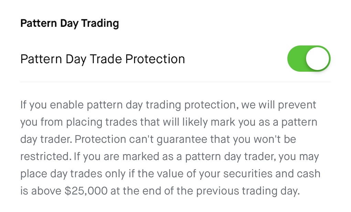The width and height of the screenshot is (351, 212).
Task: Click the phrase pattern day trader, you may
Action: (x=252, y=157)
